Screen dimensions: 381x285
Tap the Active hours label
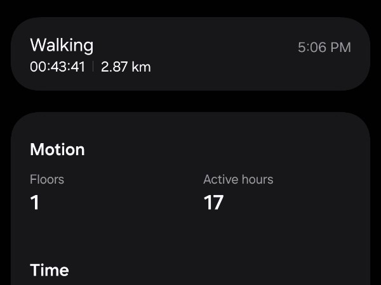[x=238, y=179]
